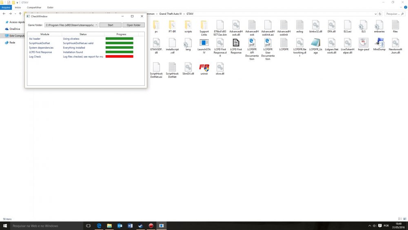408x230 pixels.
Task: Select the asilog file icon
Action: (299, 26)
